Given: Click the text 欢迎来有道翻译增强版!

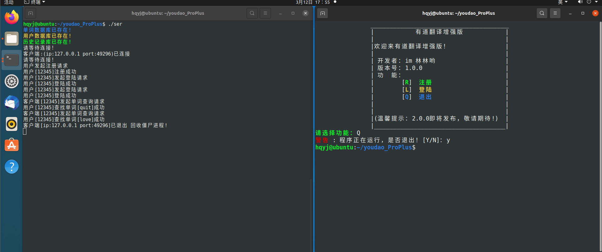Looking at the screenshot, I should click(x=410, y=46).
